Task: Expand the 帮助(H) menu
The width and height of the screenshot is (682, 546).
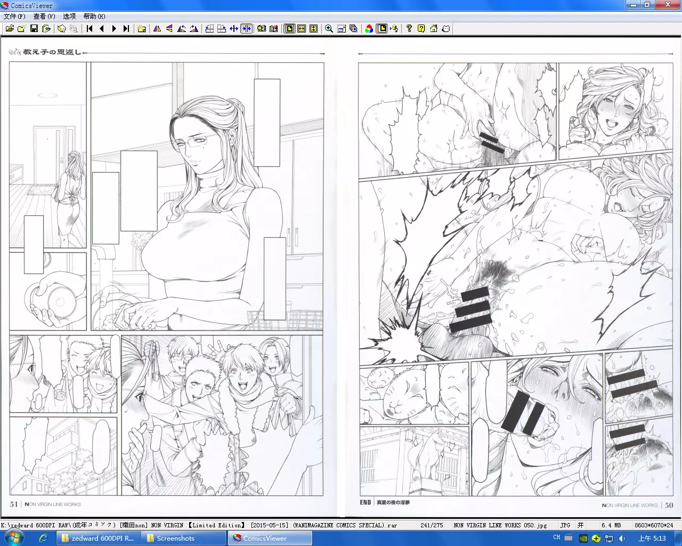Action: pyautogui.click(x=94, y=17)
